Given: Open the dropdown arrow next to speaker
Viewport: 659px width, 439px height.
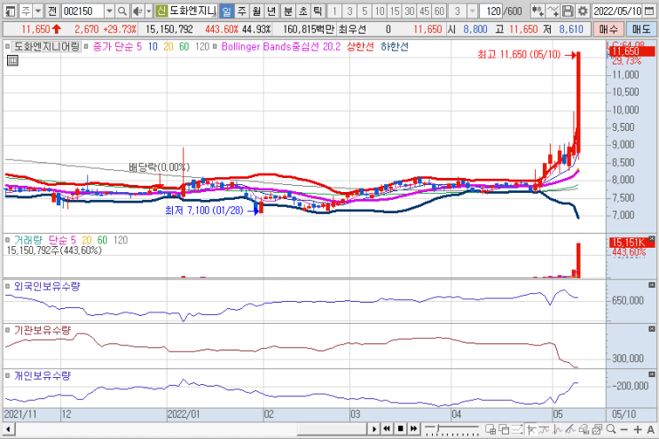Looking at the screenshot, I should tap(148, 12).
